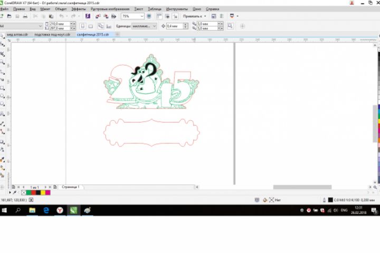Switch to подставка под ноут.cdr tab
Viewport: 380px width, 253px height.
(52, 35)
